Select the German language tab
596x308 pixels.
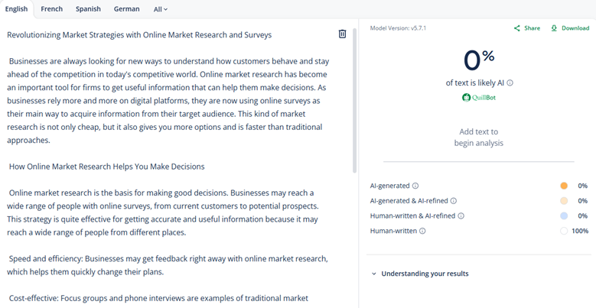tap(126, 9)
